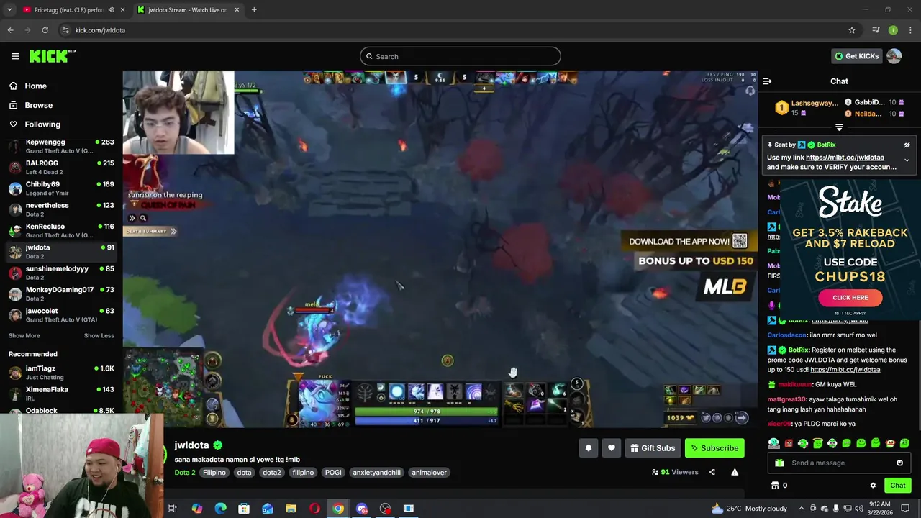Screen dimensions: 921x518
Task: Show hidden system tray icons
Action: pos(802,509)
